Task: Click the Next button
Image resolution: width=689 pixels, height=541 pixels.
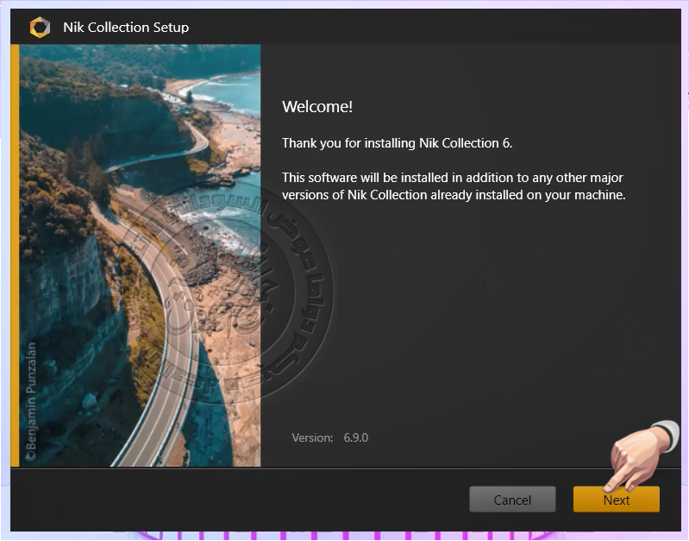Action: (616, 500)
